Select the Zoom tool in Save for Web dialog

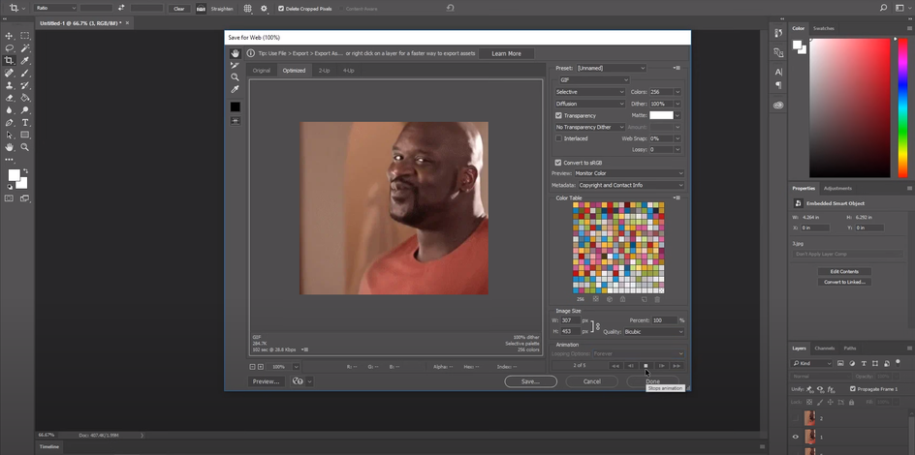236,76
